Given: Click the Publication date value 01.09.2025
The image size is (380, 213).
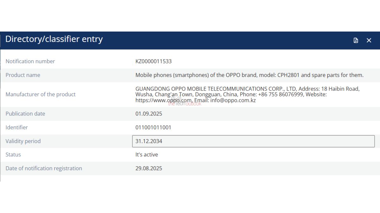Looking at the screenshot, I should coord(149,114).
